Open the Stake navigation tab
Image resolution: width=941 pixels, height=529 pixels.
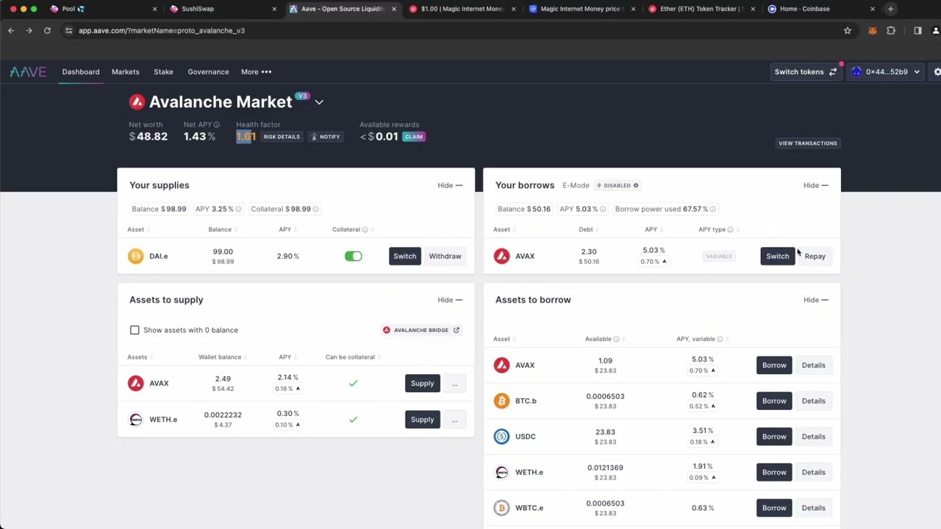(x=163, y=72)
